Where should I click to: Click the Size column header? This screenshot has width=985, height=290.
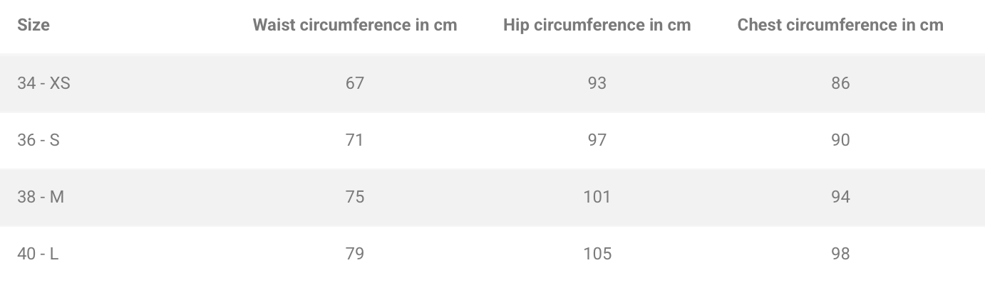tap(33, 26)
